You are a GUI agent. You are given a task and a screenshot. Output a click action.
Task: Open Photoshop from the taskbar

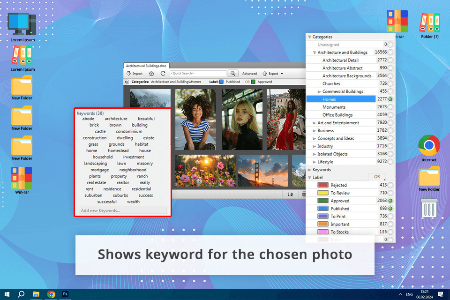65,294
